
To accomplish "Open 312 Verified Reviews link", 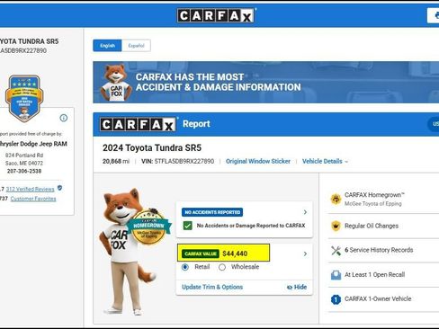I will click(x=30, y=189).
